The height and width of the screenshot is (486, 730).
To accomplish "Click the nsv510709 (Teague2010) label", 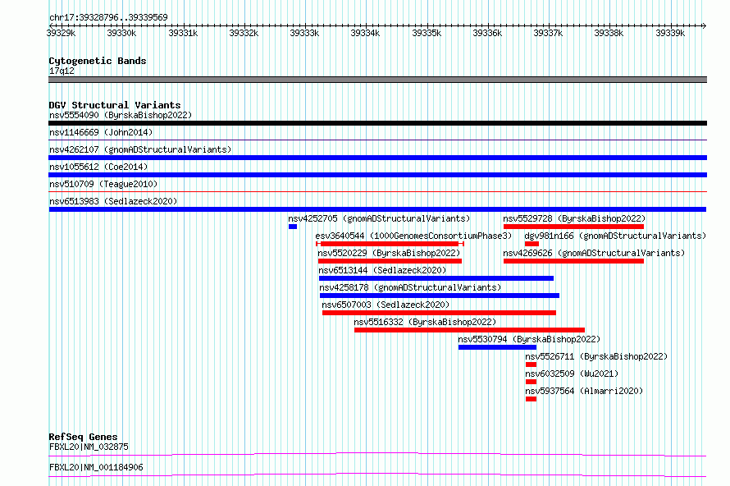I will tap(103, 184).
